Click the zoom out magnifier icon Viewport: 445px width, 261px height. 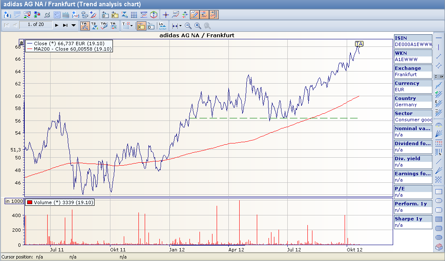(188, 26)
